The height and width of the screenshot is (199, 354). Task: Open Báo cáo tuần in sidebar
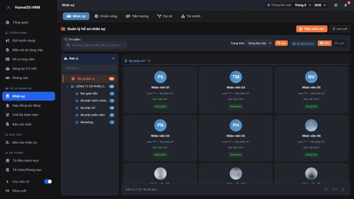click(x=28, y=124)
